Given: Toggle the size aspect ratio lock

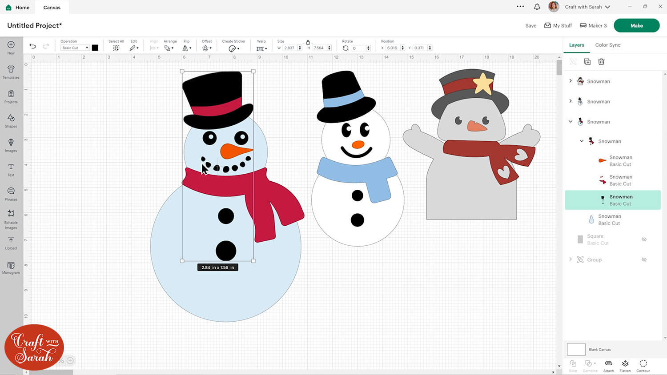Looking at the screenshot, I should click(x=308, y=42).
